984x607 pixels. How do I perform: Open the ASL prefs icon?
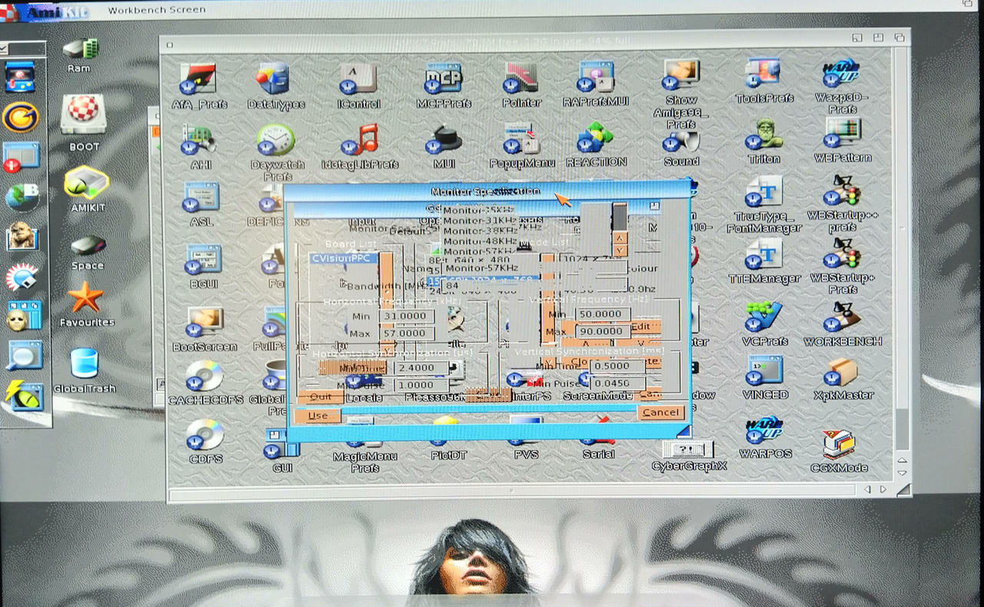pyautogui.click(x=201, y=197)
